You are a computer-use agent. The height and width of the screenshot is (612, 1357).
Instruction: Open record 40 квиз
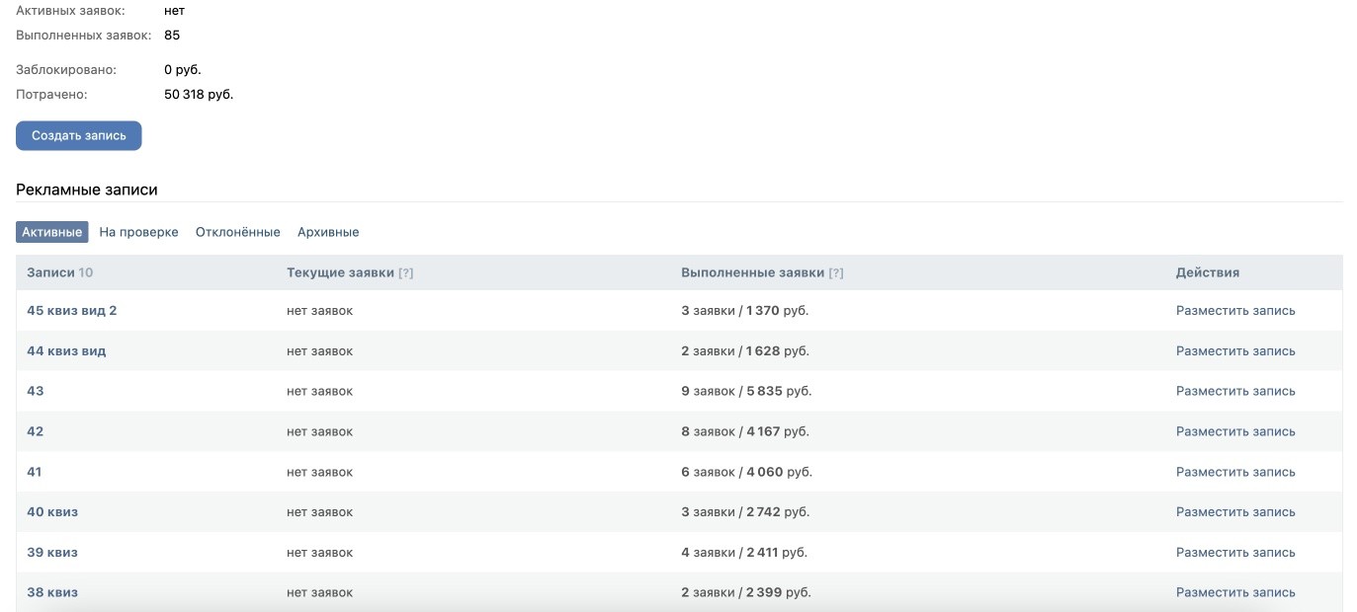point(52,512)
